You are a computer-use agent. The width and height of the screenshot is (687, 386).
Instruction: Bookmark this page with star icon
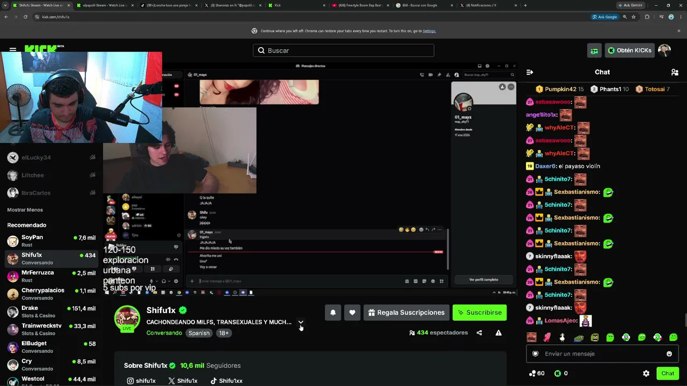[633, 17]
